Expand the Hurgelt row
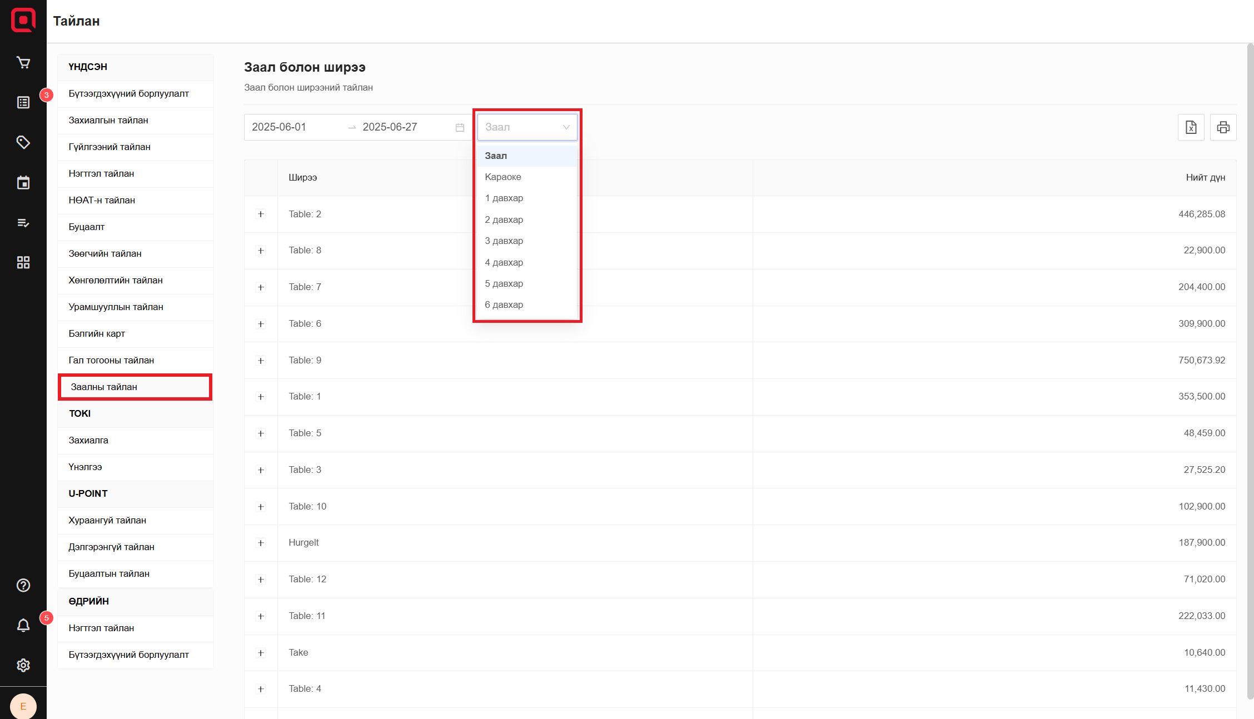 coord(261,543)
